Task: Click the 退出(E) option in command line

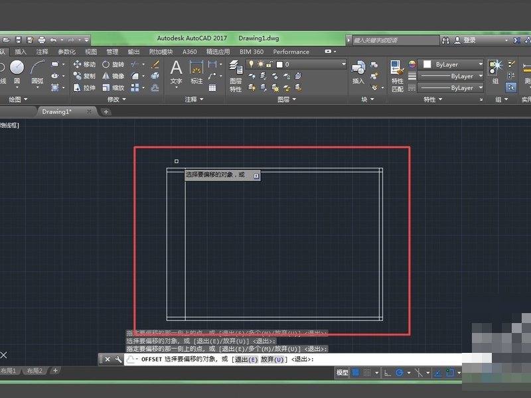Action: 246,360
